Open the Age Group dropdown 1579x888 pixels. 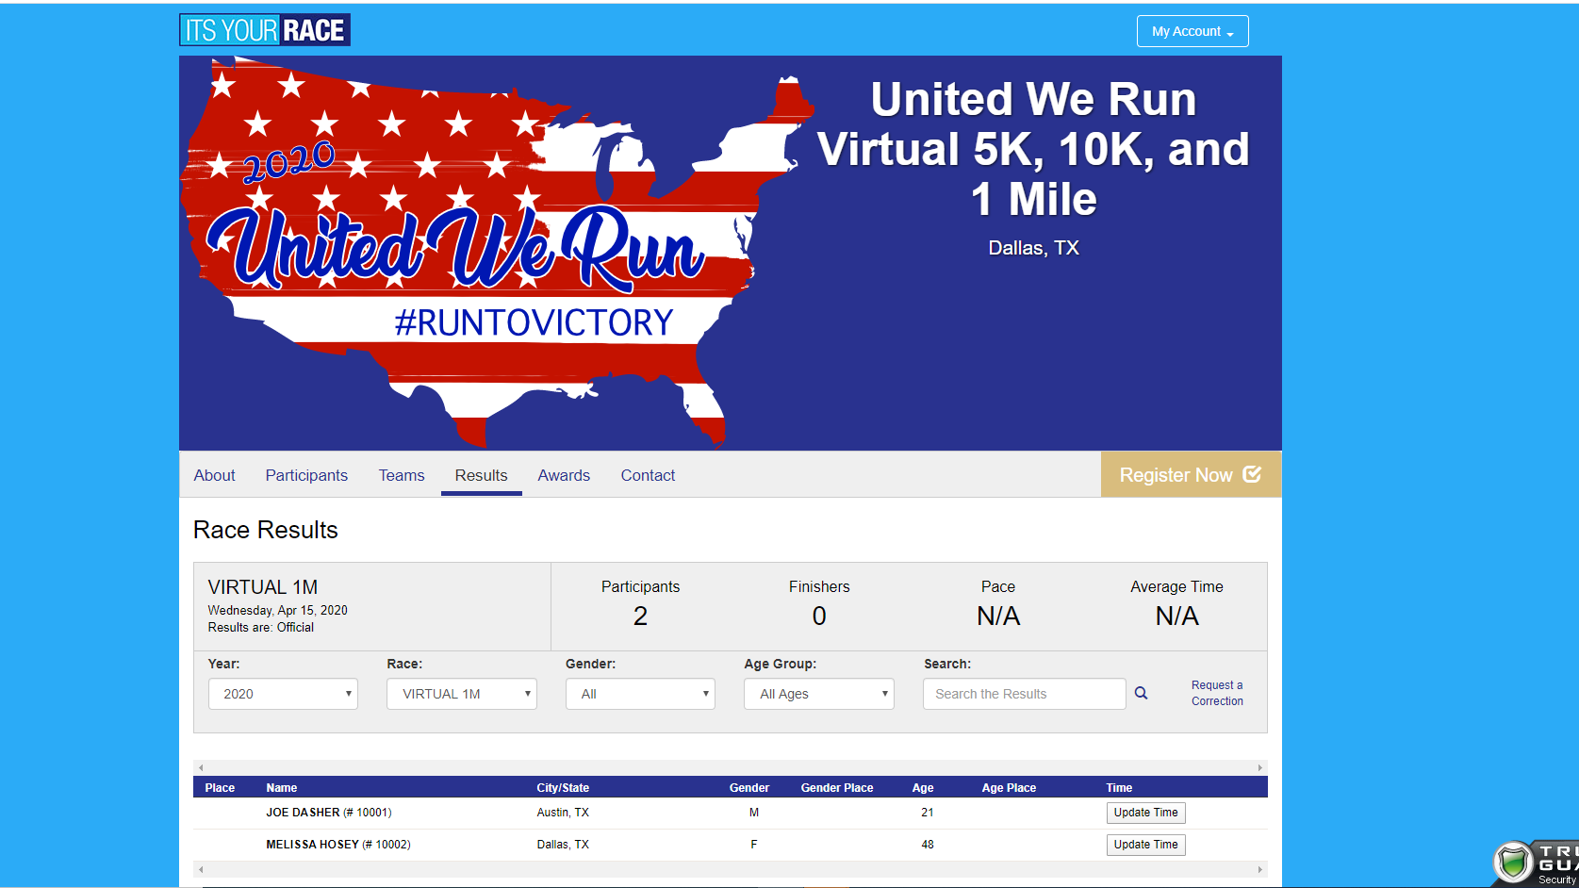(818, 694)
